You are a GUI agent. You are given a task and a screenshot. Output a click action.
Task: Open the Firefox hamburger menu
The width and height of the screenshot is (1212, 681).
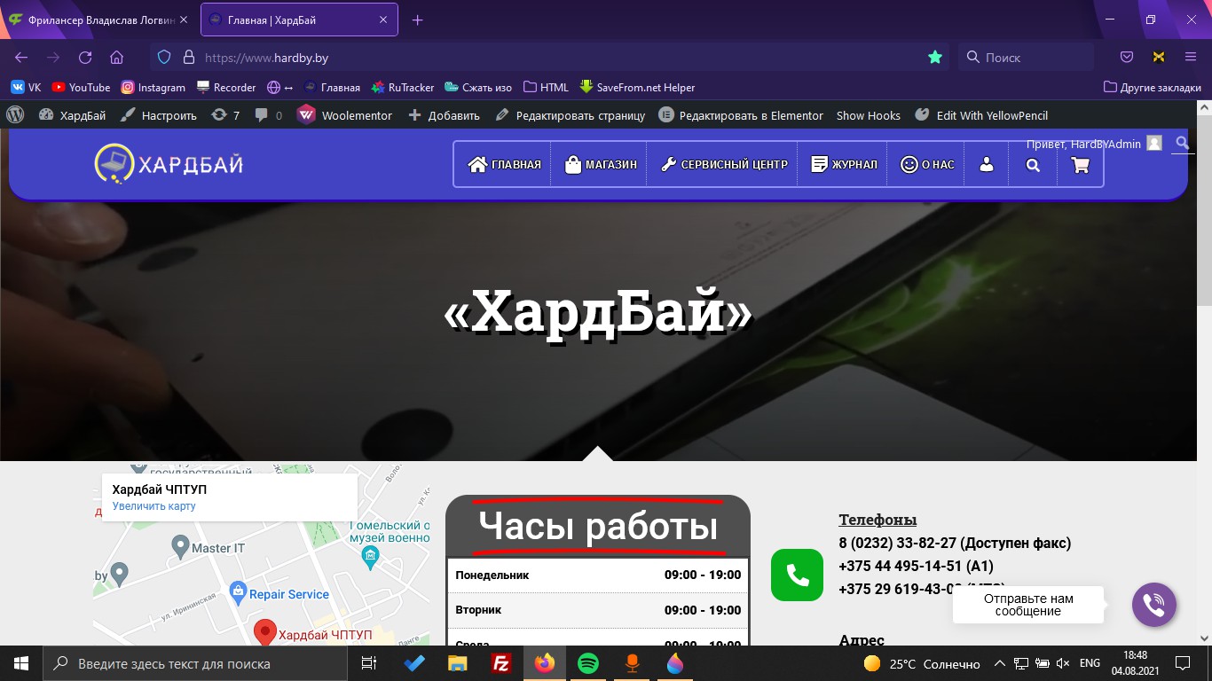1191,58
